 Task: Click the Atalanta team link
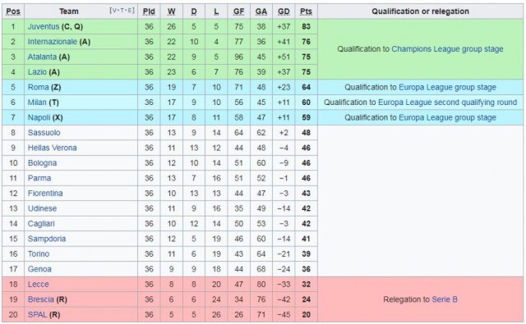coord(42,57)
